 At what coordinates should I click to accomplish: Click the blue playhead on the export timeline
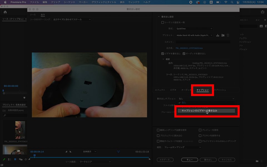click(34, 156)
